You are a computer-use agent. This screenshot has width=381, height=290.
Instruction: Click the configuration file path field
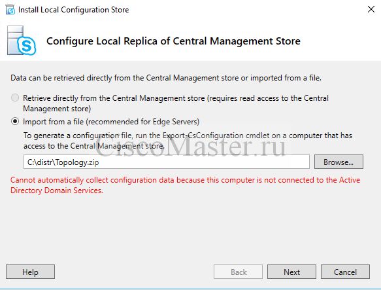[x=167, y=162]
